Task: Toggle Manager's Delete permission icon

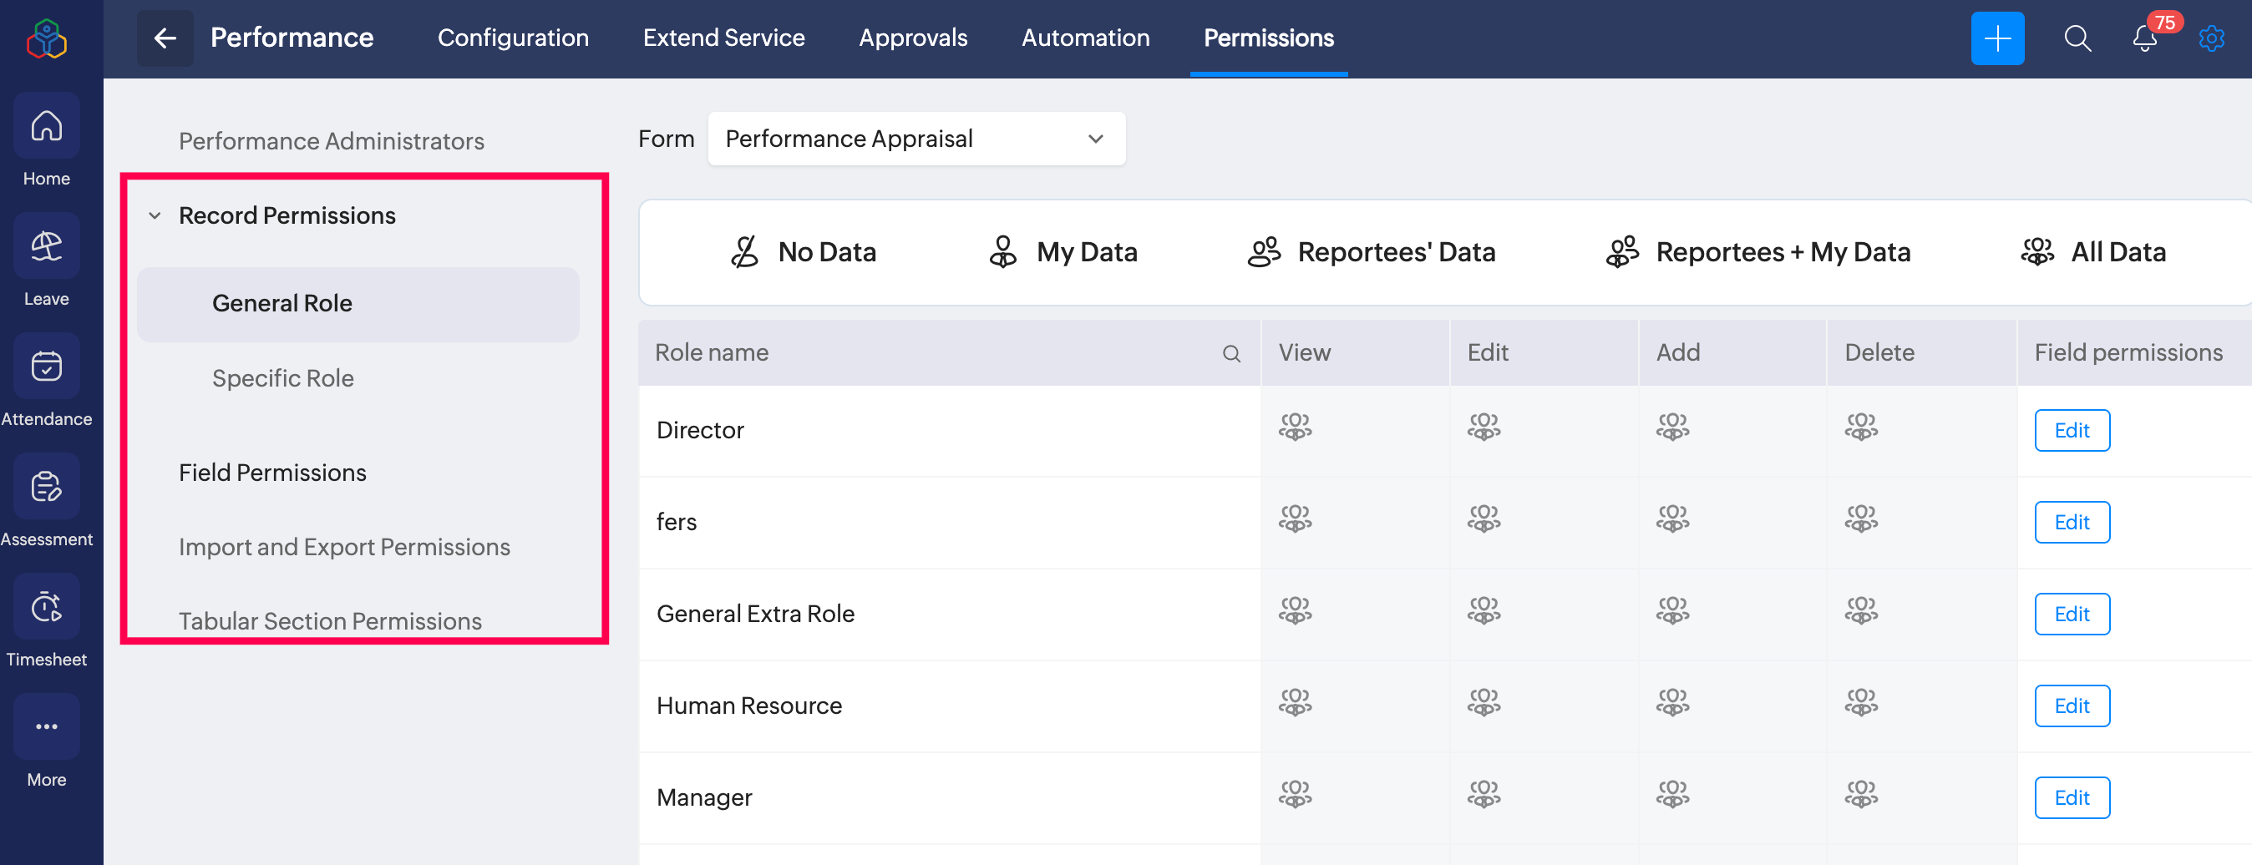Action: pyautogui.click(x=1860, y=795)
